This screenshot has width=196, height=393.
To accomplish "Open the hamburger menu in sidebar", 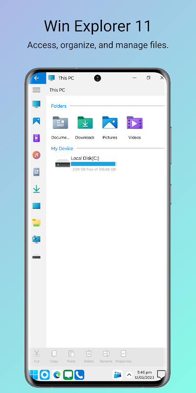I will [36, 90].
